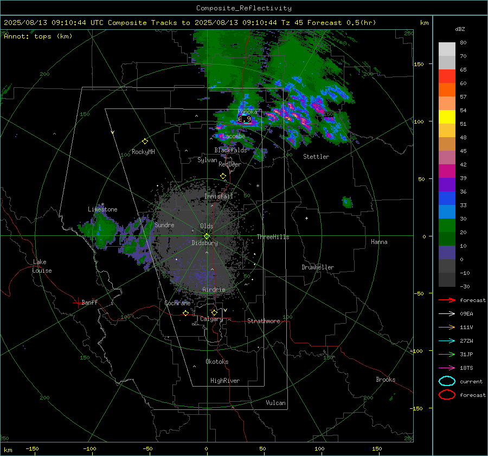Click the 'Annot: tops (km)' annotation label
Viewport: 488px width, 456px height.
[x=38, y=36]
